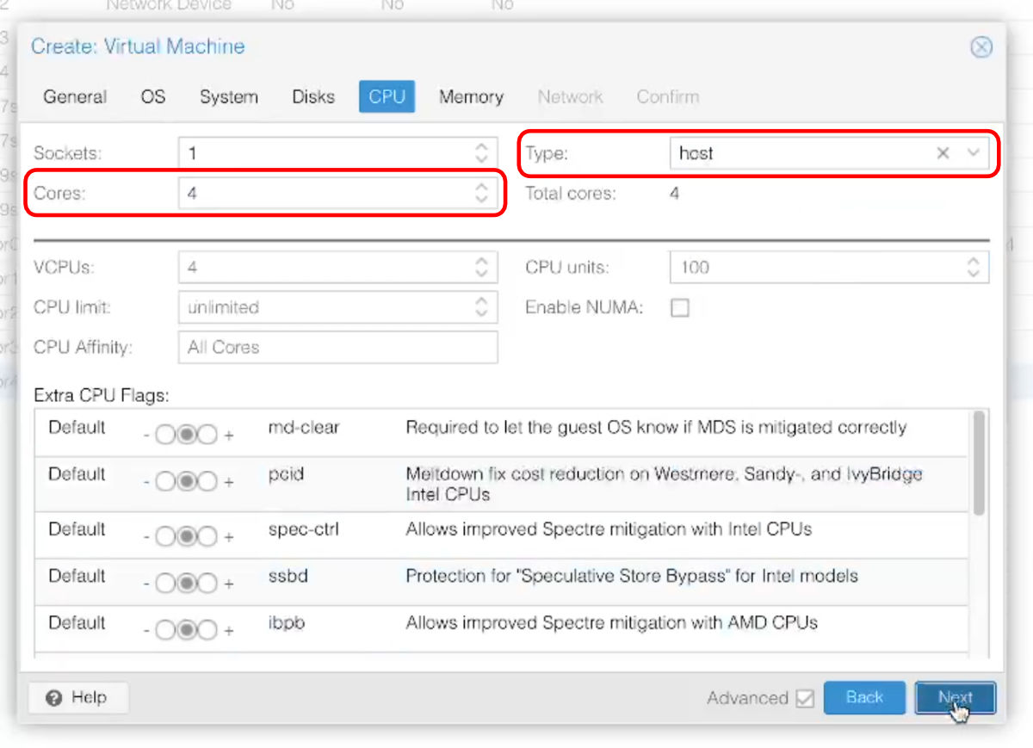Click the Sockets spinner arrows
The height and width of the screenshot is (748, 1033).
click(x=481, y=153)
